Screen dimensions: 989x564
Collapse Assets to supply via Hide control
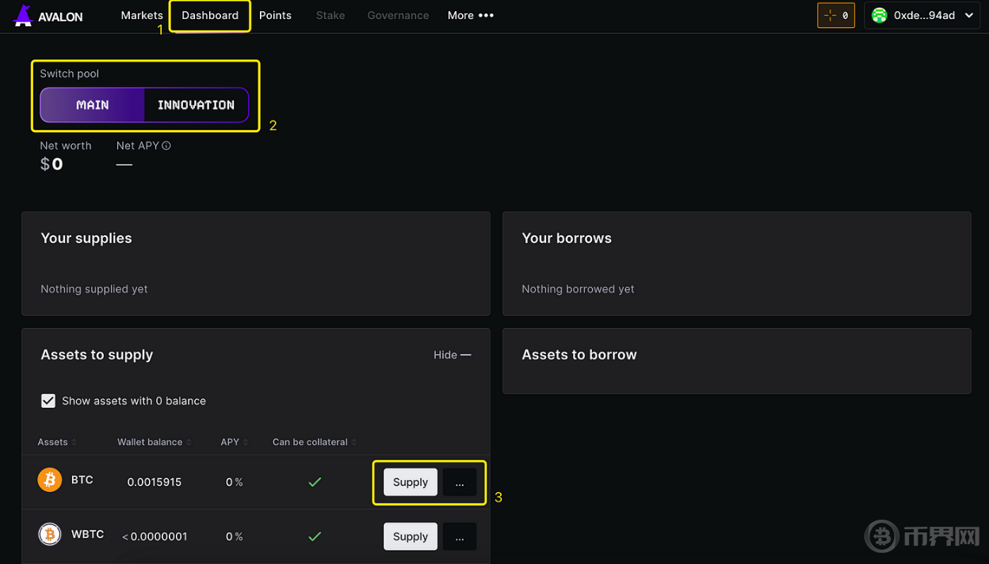452,355
